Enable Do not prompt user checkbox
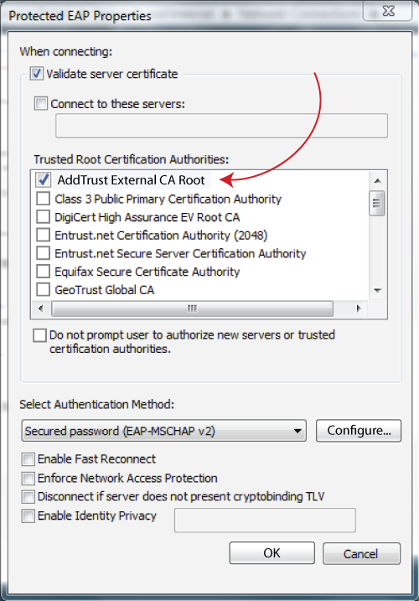Screen dimensions: 419x601 40,335
